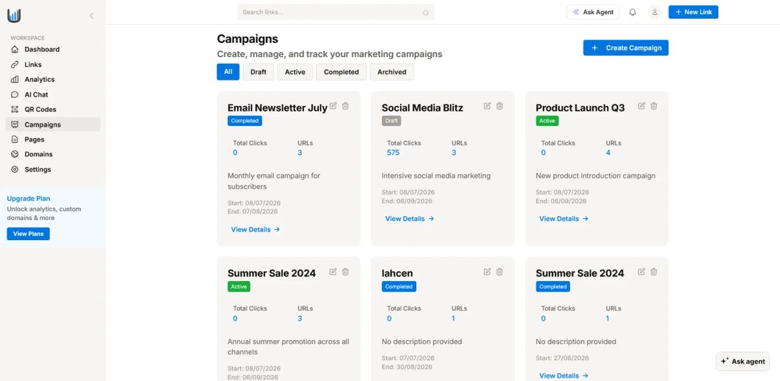Open notifications bell
The image size is (780, 381).
coord(632,12)
